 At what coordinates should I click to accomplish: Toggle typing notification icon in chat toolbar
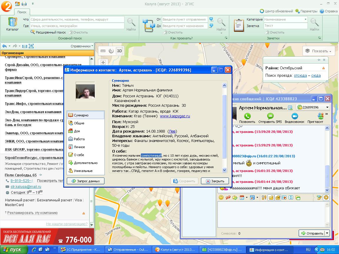(x=277, y=198)
